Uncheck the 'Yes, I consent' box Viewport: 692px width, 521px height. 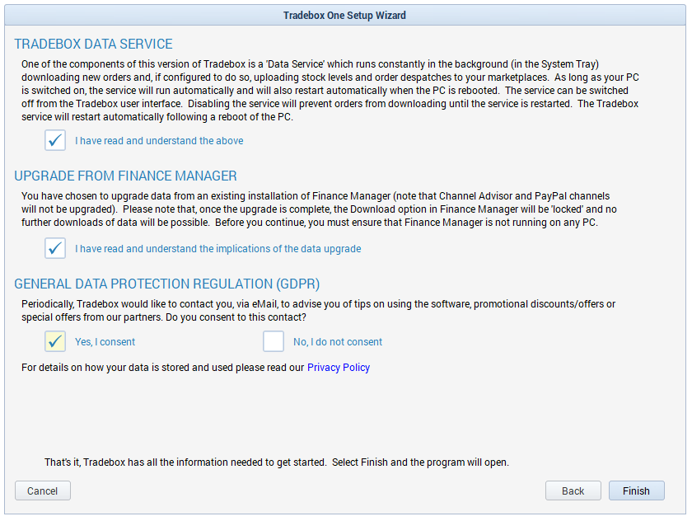pyautogui.click(x=55, y=341)
